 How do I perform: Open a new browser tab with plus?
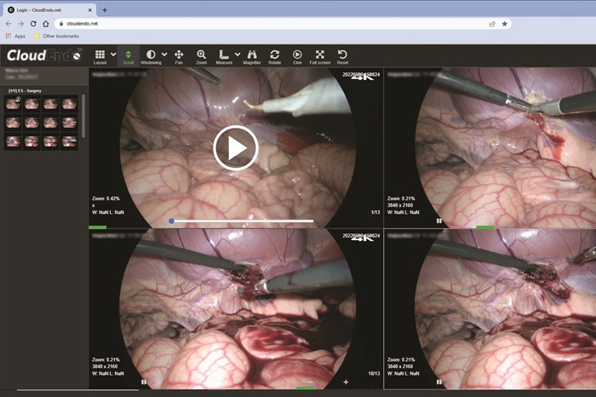[105, 10]
